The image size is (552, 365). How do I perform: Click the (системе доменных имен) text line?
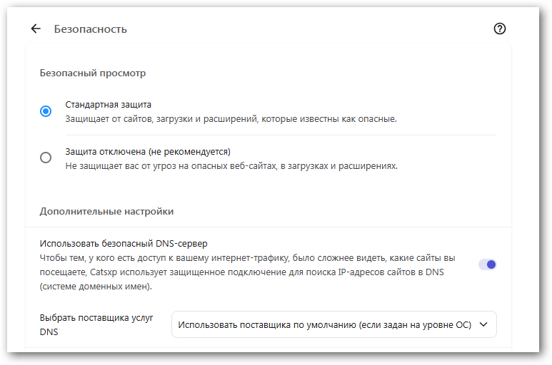[x=96, y=287]
